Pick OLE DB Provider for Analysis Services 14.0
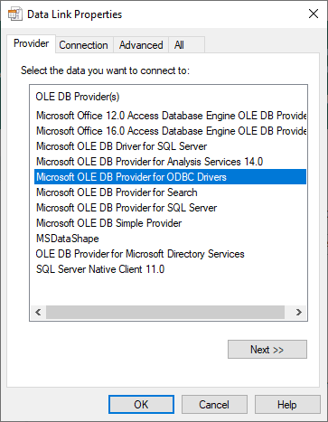Image resolution: width=328 pixels, height=422 pixels. coord(171,162)
